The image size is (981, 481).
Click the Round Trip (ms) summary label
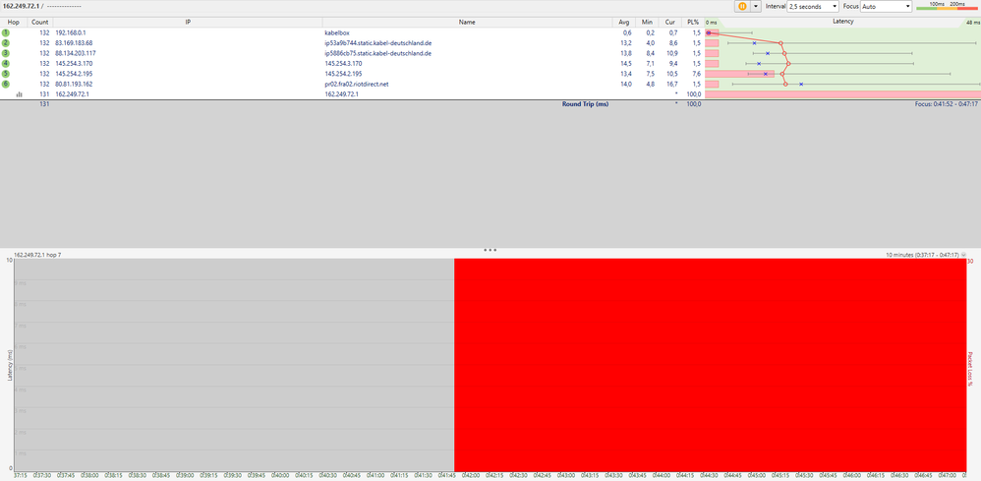click(586, 104)
